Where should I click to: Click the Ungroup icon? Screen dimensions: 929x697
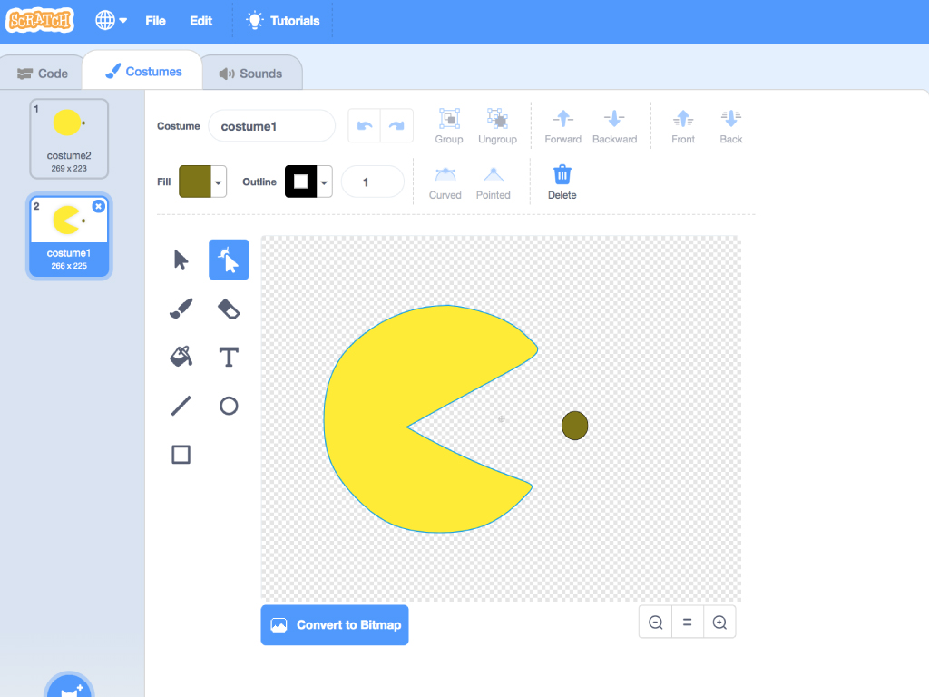tap(498, 126)
